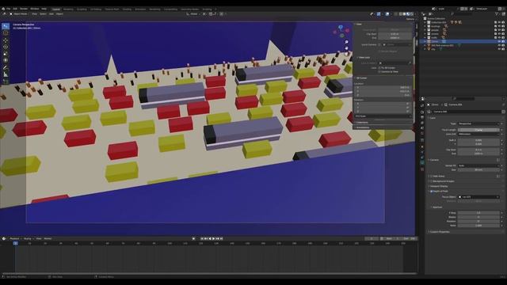
Task: Toggle render camera icon for people collection
Action: pyautogui.click(x=503, y=30)
